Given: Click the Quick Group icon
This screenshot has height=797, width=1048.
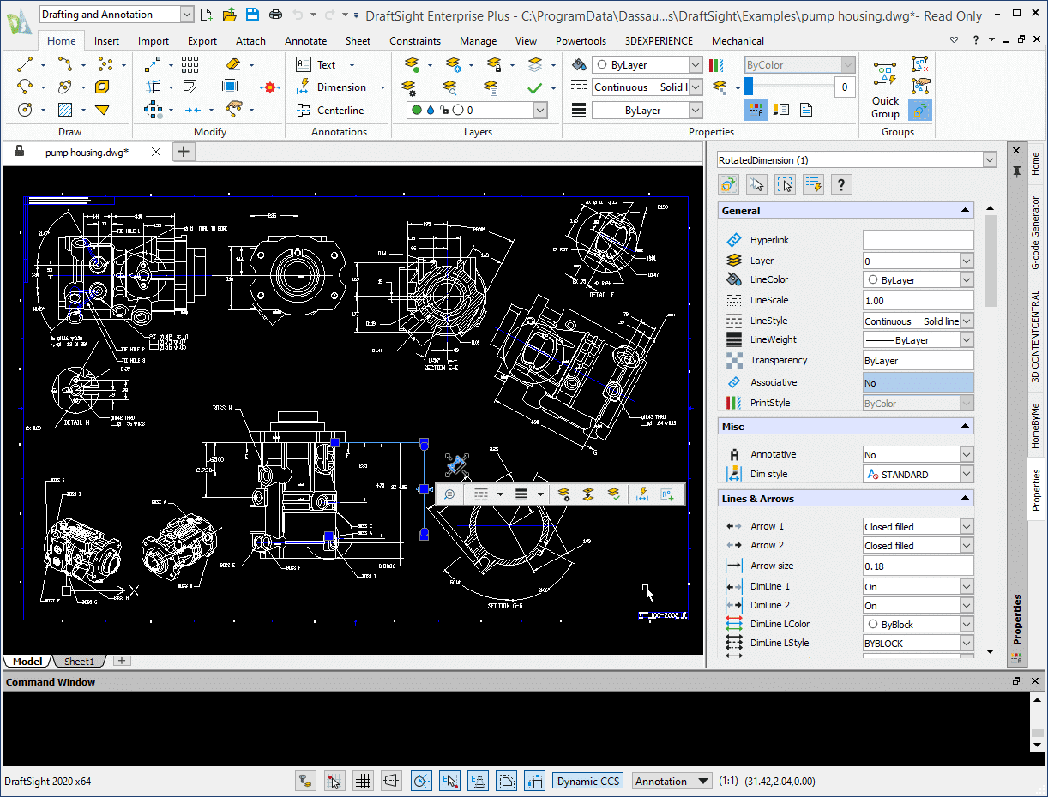Looking at the screenshot, I should [x=885, y=89].
